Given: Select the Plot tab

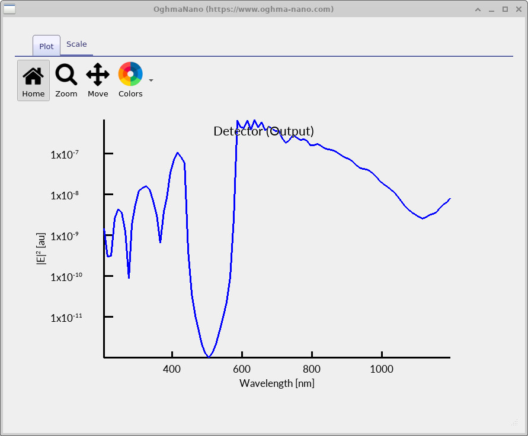Looking at the screenshot, I should (46, 46).
